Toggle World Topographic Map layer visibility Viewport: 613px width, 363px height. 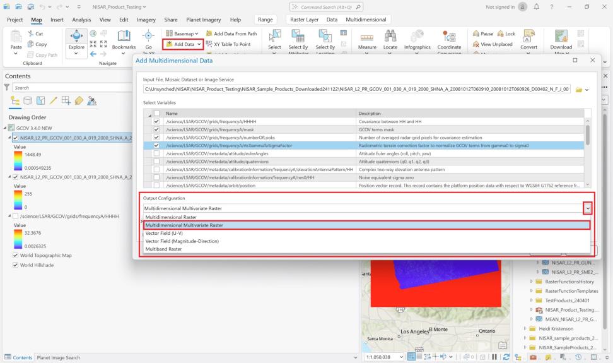[16, 256]
